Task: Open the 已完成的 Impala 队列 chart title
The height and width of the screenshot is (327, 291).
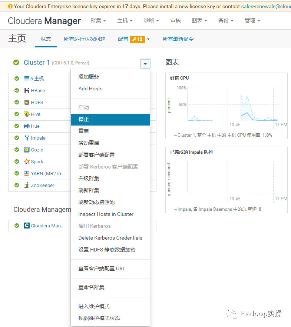Action: click(191, 152)
